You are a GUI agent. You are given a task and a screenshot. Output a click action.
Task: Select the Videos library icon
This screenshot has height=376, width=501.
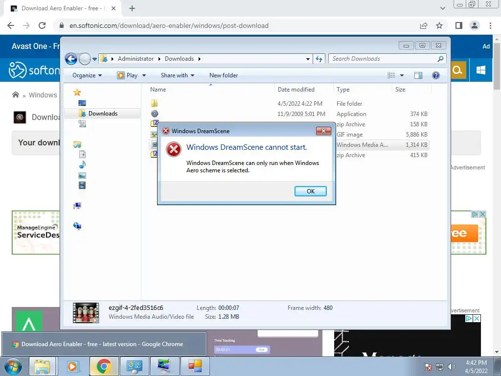pyautogui.click(x=82, y=186)
